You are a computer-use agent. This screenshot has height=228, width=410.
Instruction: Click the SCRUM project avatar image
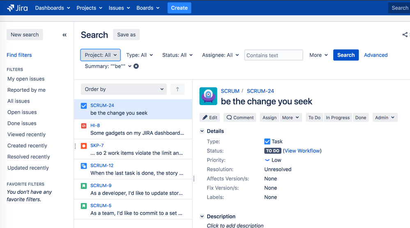pyautogui.click(x=208, y=96)
